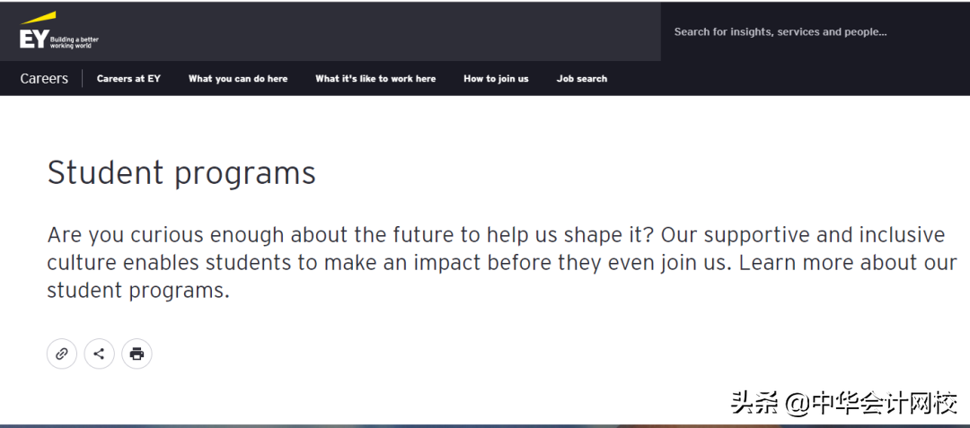The height and width of the screenshot is (428, 970).
Task: Open the Careers at EY menu
Action: pos(128,79)
